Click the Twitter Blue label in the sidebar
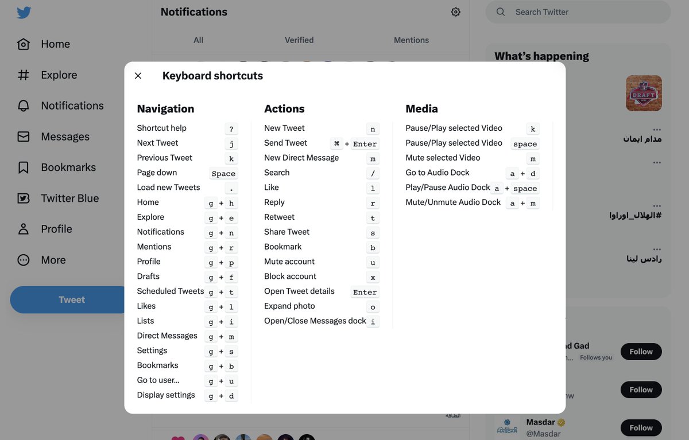This screenshot has width=689, height=440. [x=70, y=198]
